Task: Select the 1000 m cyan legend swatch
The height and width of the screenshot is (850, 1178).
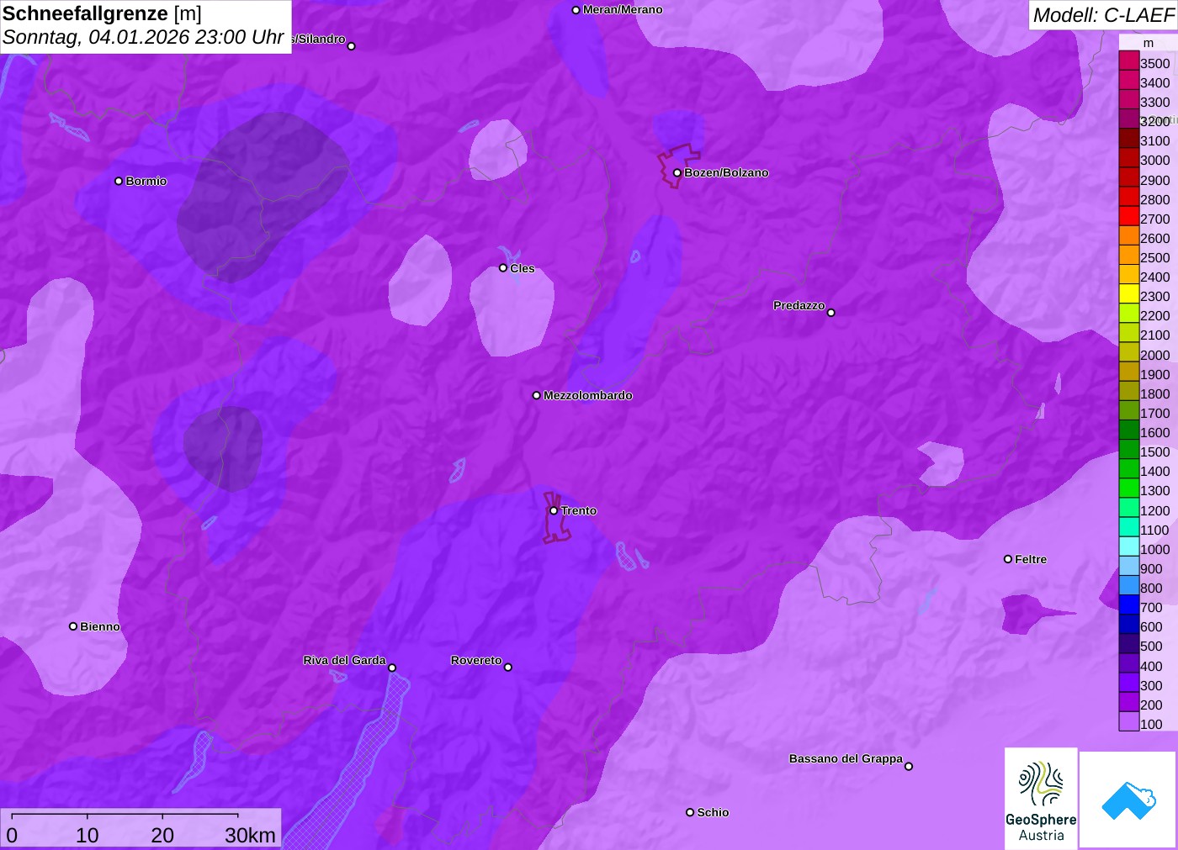Action: (1128, 546)
